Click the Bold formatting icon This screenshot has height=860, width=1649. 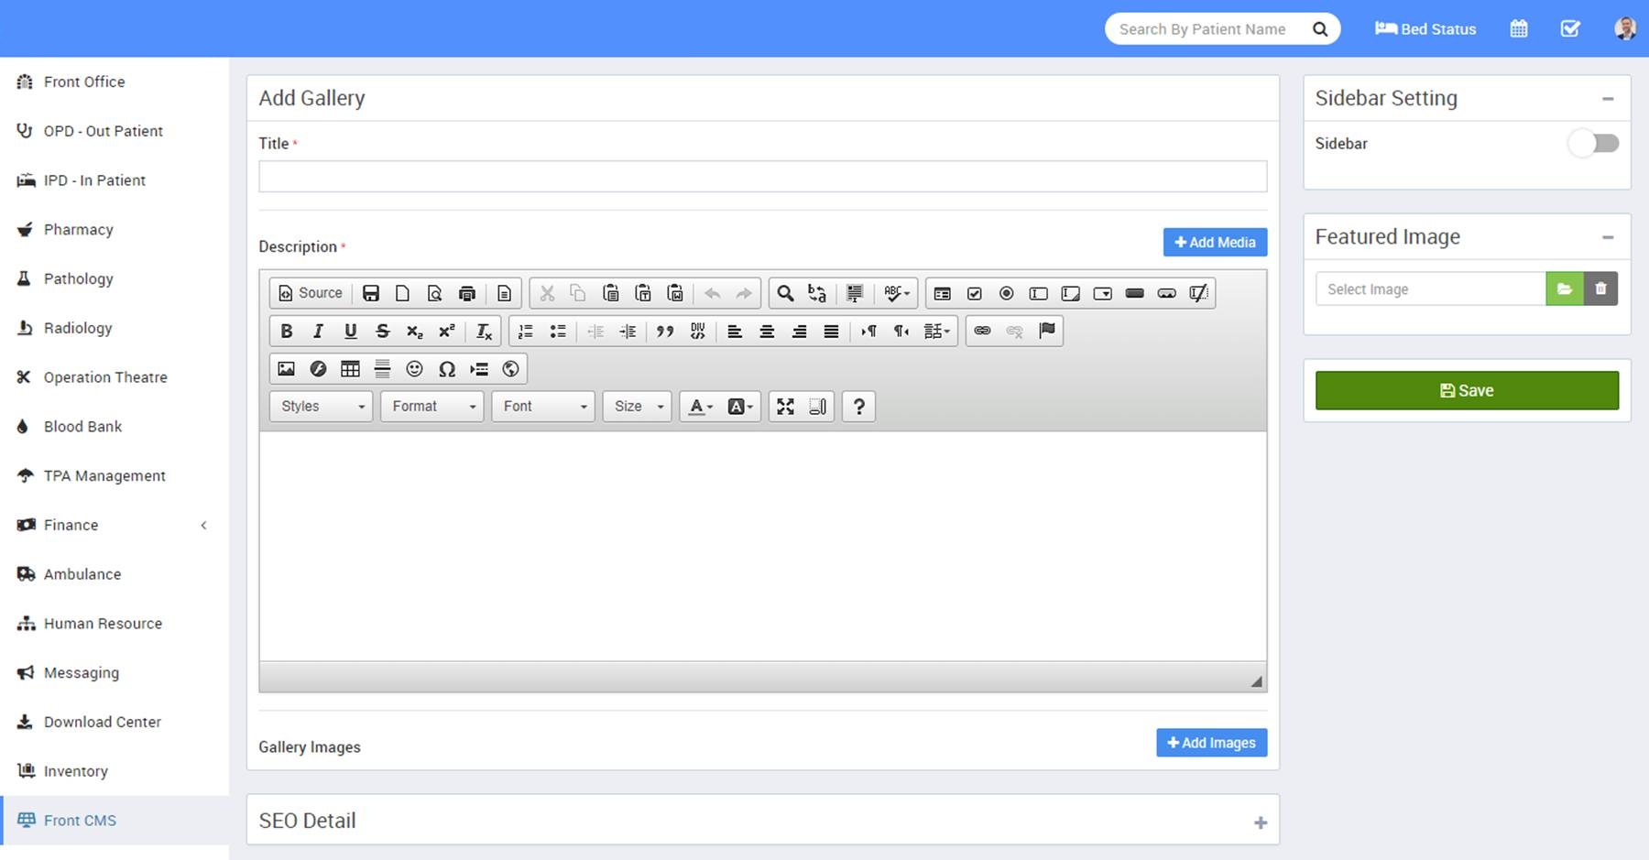point(287,332)
